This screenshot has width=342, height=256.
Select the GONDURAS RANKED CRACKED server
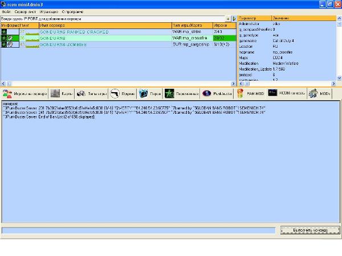click(74, 32)
